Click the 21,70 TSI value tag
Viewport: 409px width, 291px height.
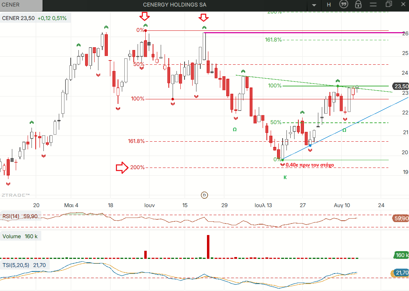(x=401, y=273)
